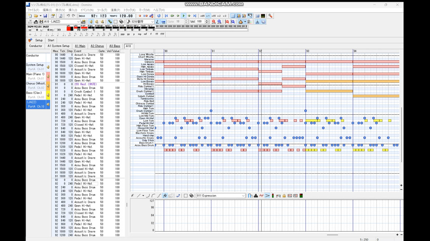This screenshot has width=430, height=241.
Task: Open the dropdown arrow beside the onion icon
Action: point(245,21)
